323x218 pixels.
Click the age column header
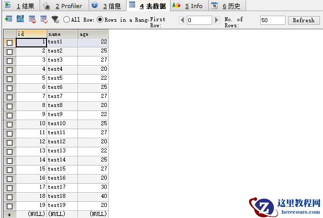(x=93, y=34)
